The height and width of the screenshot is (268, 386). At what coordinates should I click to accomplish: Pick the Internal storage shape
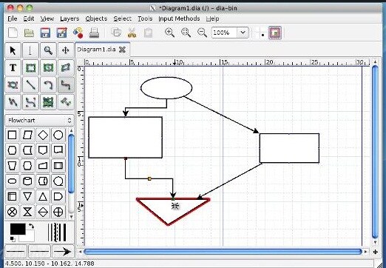point(13,196)
